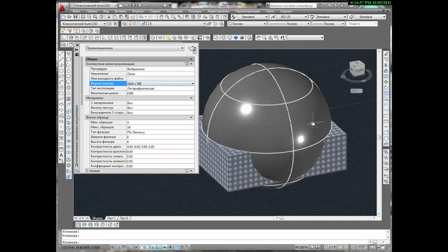Open the Параметризация menu
Viewport: 448px width, 252px height.
pos(247,11)
